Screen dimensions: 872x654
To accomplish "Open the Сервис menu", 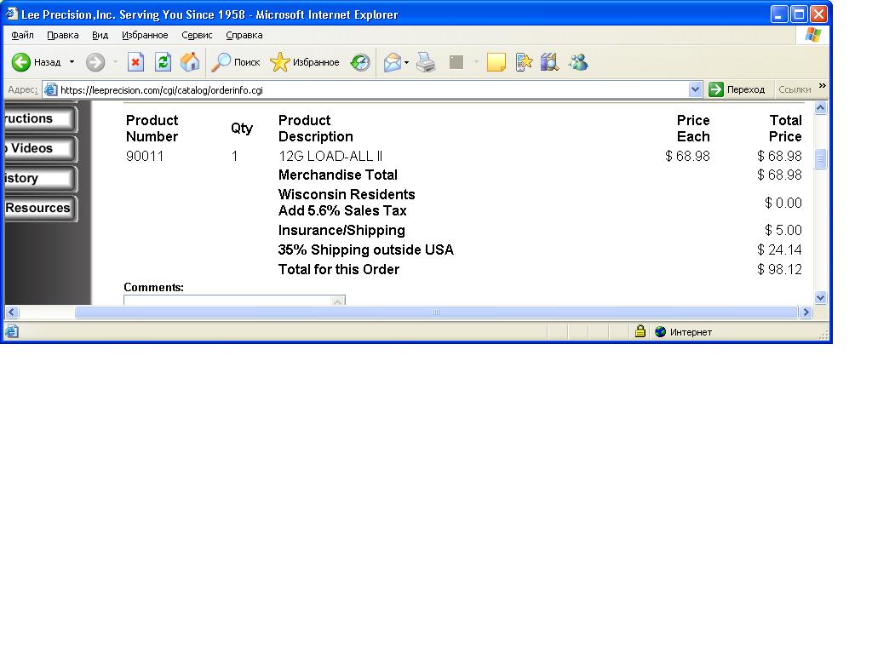I will point(197,35).
